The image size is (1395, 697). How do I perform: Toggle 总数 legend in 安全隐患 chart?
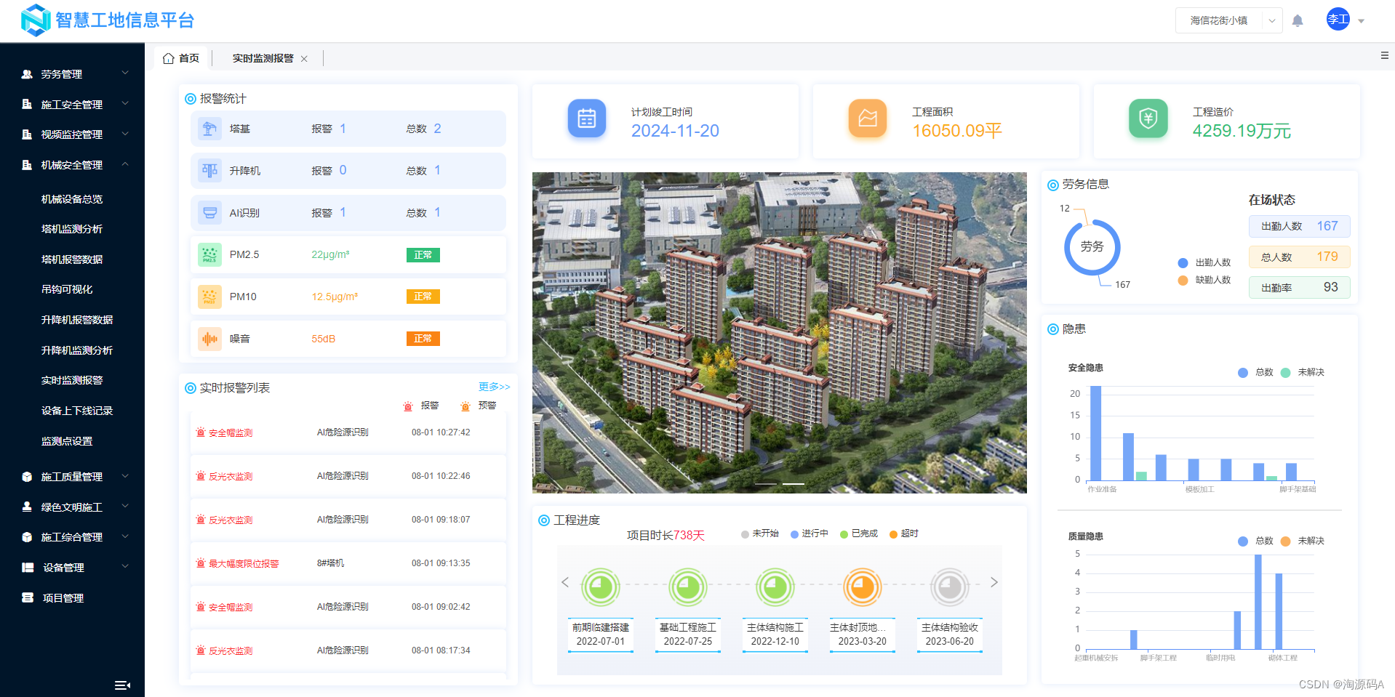pyautogui.click(x=1255, y=372)
